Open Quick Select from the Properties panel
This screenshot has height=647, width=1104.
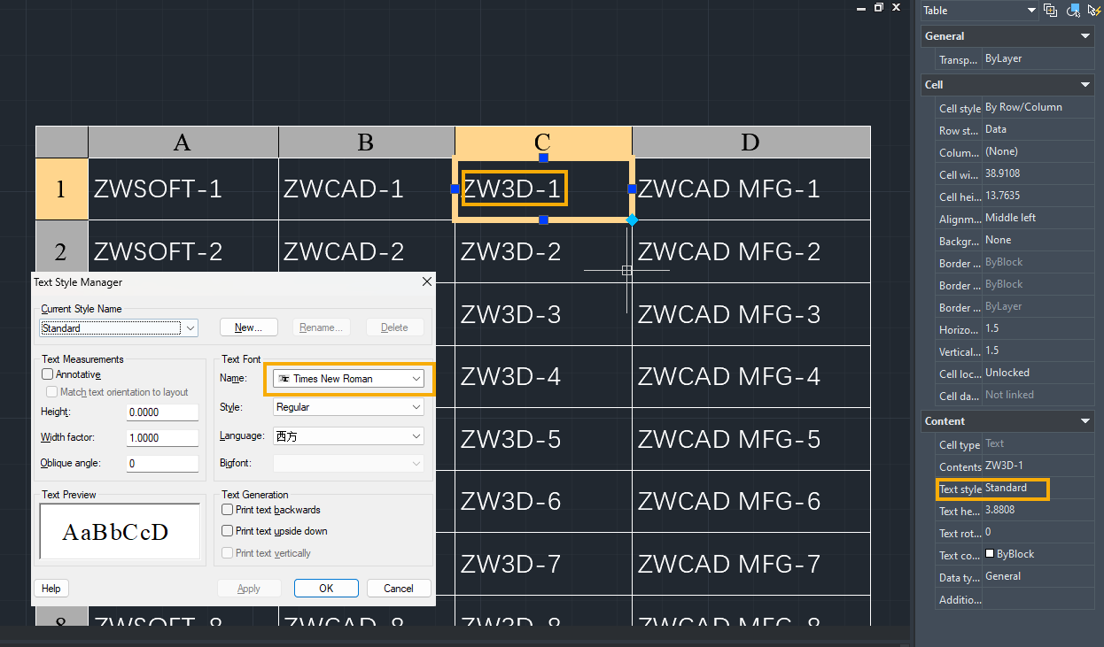pos(1094,11)
